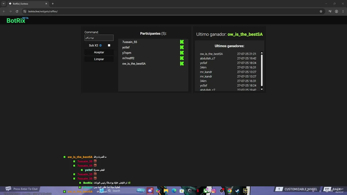Open Xbox app from the taskbar
The image size is (347, 195).
[206, 191]
